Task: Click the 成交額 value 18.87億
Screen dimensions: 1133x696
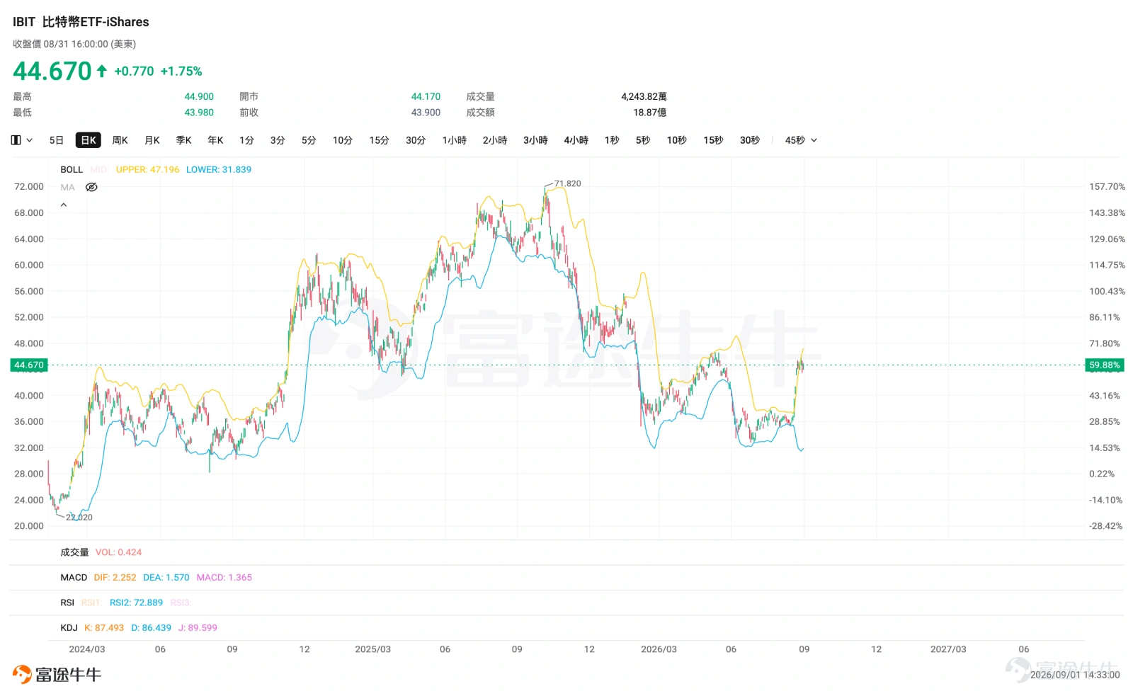Action: click(x=649, y=113)
